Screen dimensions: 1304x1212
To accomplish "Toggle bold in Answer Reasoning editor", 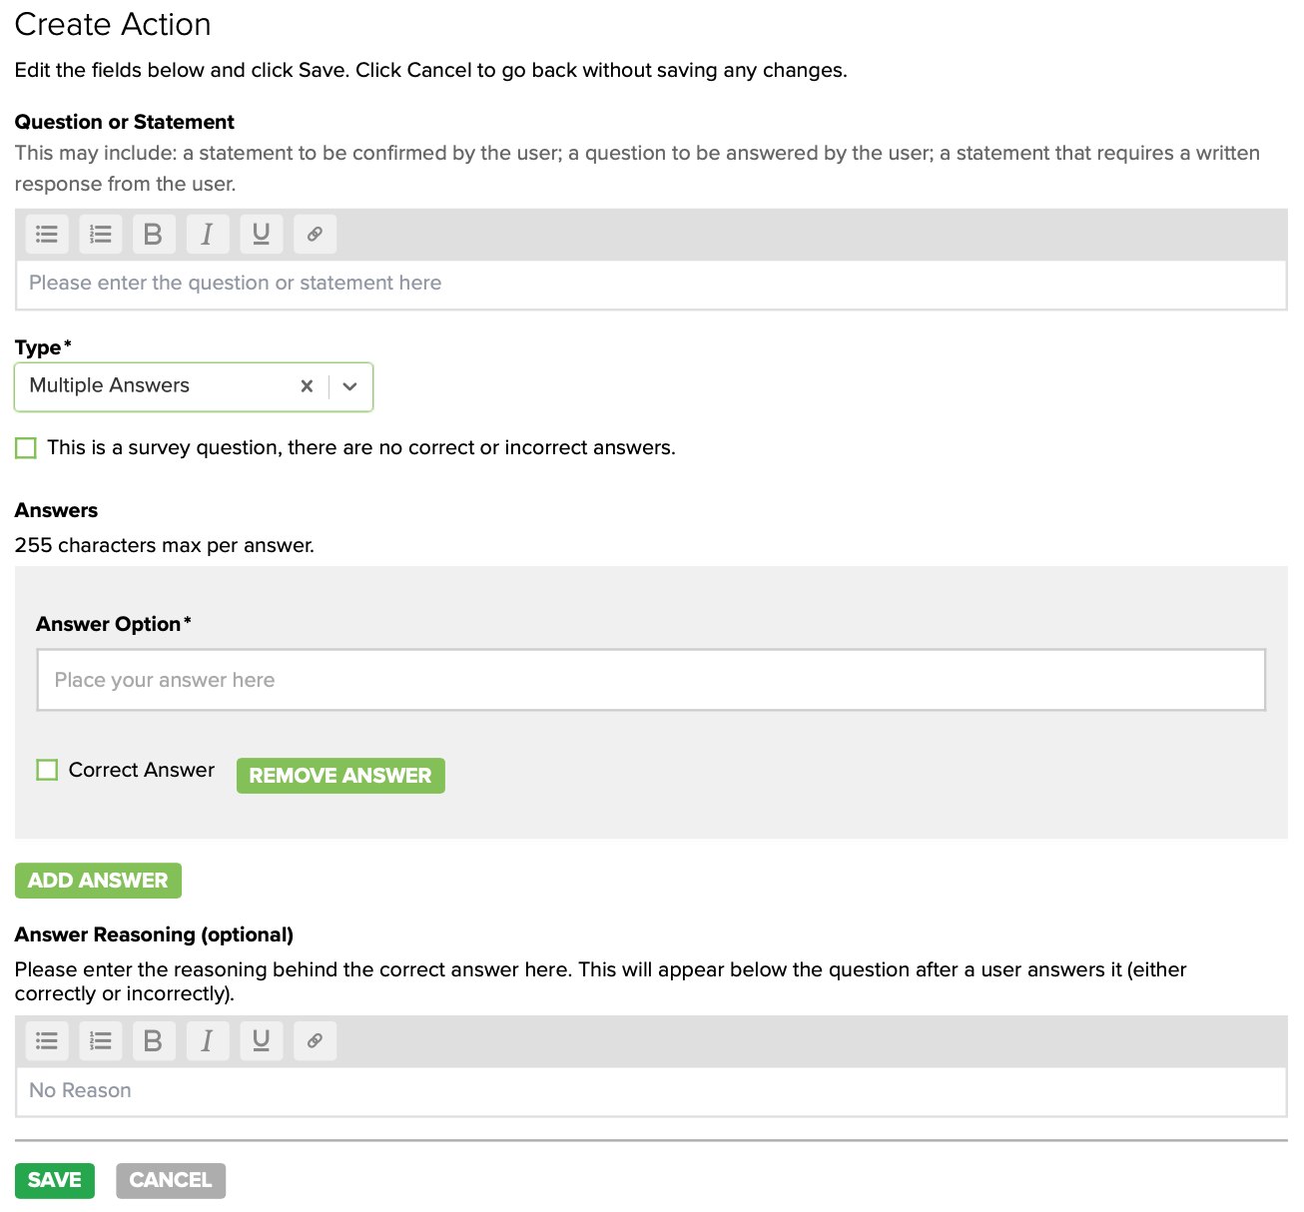I will coord(153,1041).
